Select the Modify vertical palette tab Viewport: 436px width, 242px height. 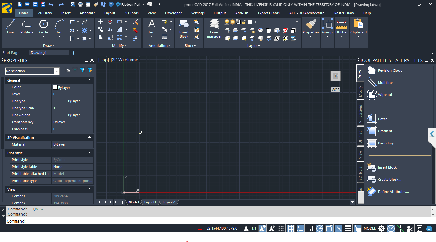pos(360,92)
